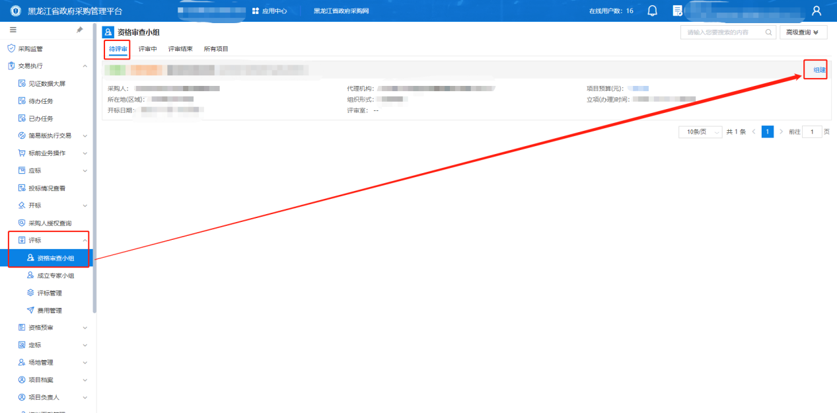Open notifications bell in the header

653,11
